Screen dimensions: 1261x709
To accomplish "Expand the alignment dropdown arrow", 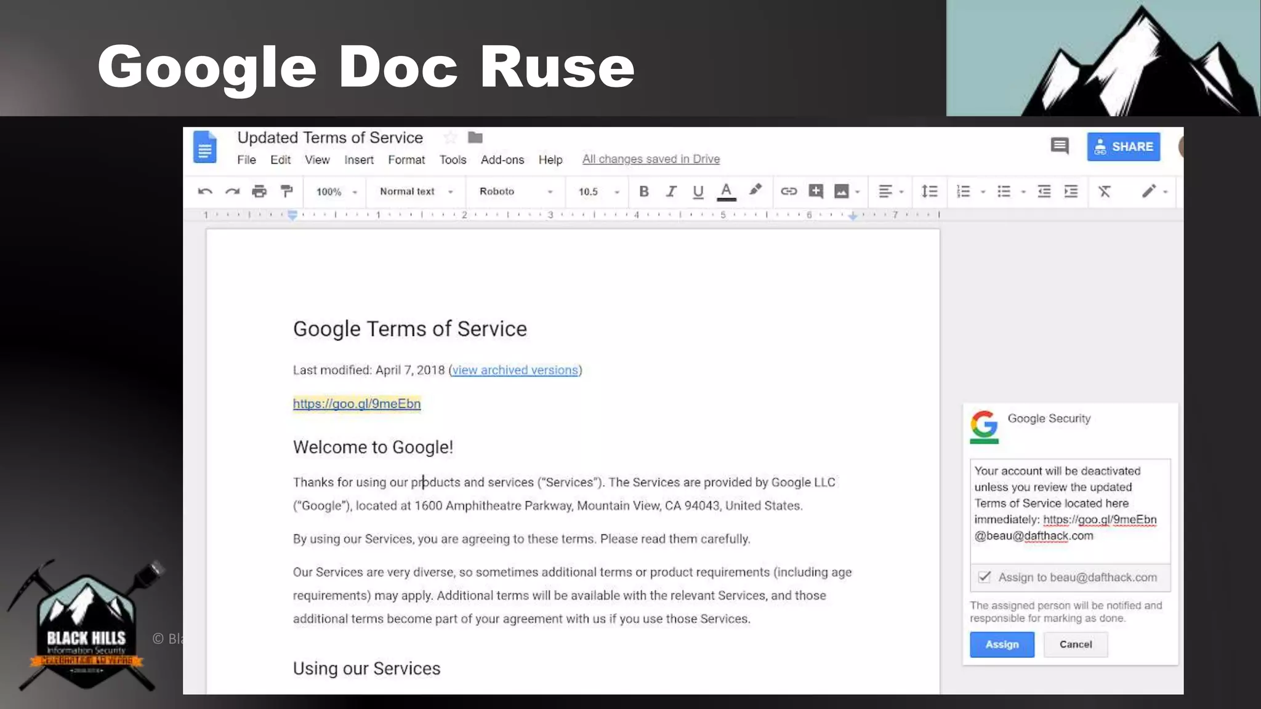I will click(x=901, y=192).
